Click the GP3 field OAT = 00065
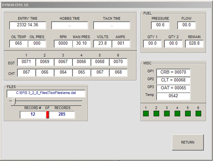213x161 pixels. (x=173, y=88)
